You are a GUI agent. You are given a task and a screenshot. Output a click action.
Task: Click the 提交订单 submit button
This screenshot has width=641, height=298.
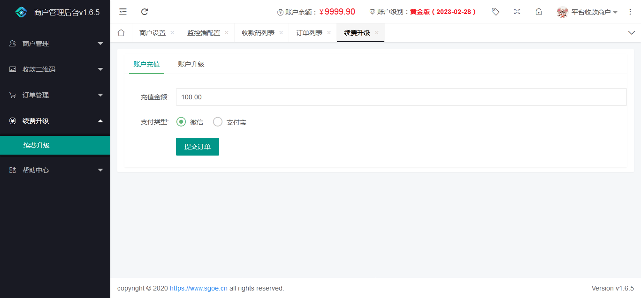coord(197,146)
